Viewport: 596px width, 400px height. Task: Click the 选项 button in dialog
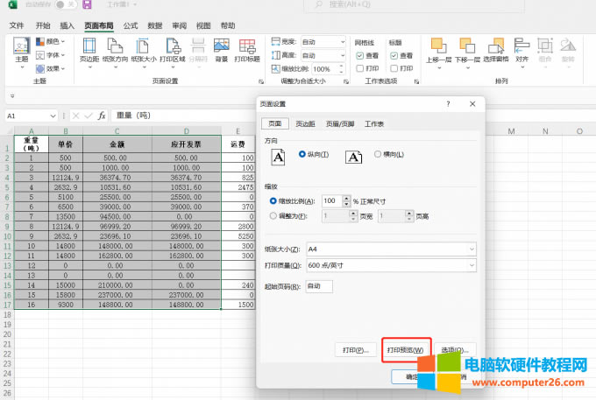pos(458,350)
